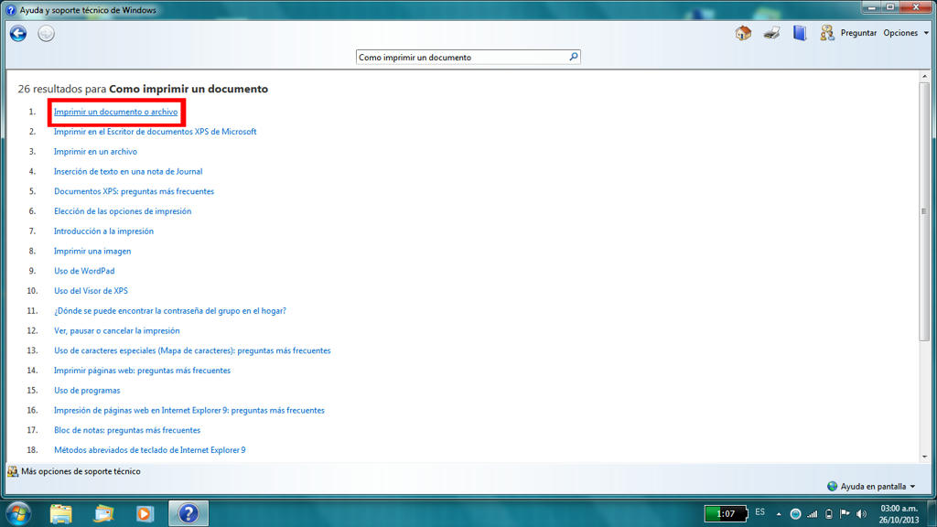This screenshot has height=527, width=937.
Task: Launch Windows Media Player from taskbar
Action: point(145,514)
